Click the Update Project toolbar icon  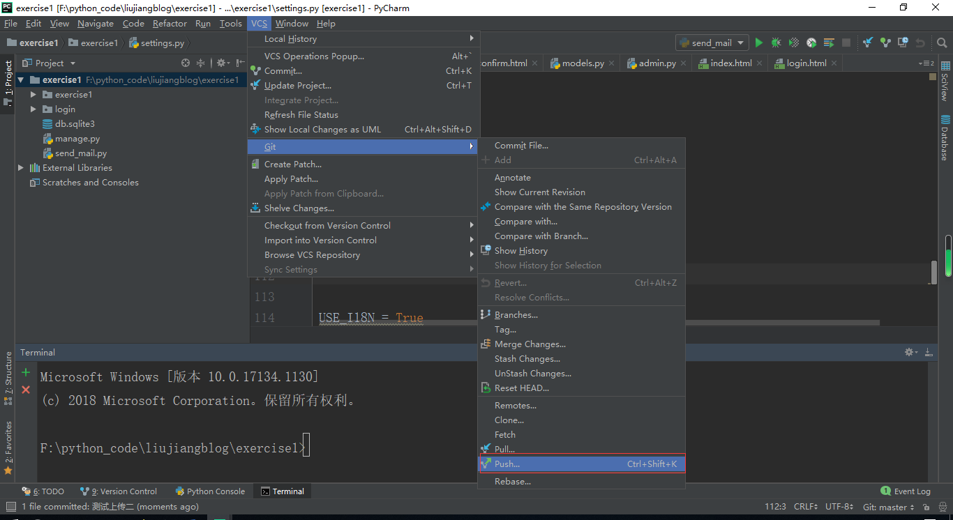(x=868, y=43)
